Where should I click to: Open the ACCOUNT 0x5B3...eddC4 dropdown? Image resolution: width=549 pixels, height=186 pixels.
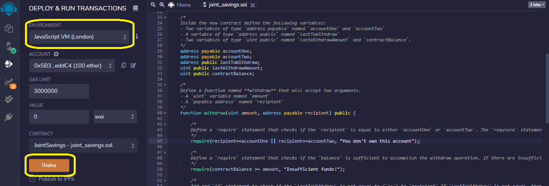72,65
